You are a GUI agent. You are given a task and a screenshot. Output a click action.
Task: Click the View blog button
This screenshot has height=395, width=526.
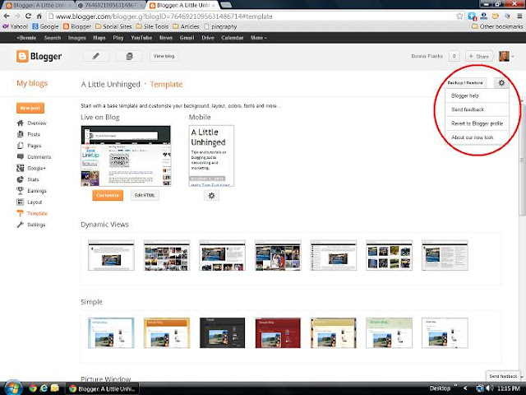164,56
